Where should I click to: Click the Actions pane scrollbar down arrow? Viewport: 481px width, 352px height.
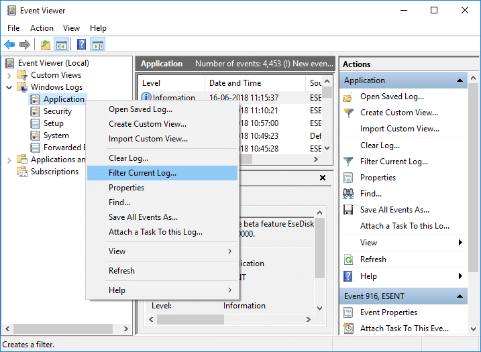click(x=474, y=329)
